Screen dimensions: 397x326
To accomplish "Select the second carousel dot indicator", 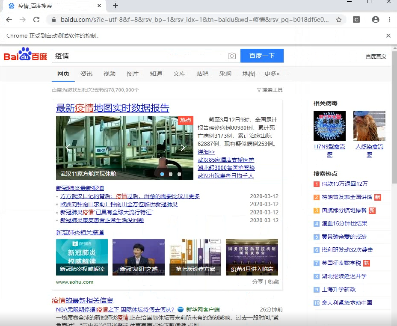I will pos(171,174).
